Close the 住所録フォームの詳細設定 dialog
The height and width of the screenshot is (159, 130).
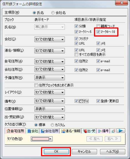point(122,3)
